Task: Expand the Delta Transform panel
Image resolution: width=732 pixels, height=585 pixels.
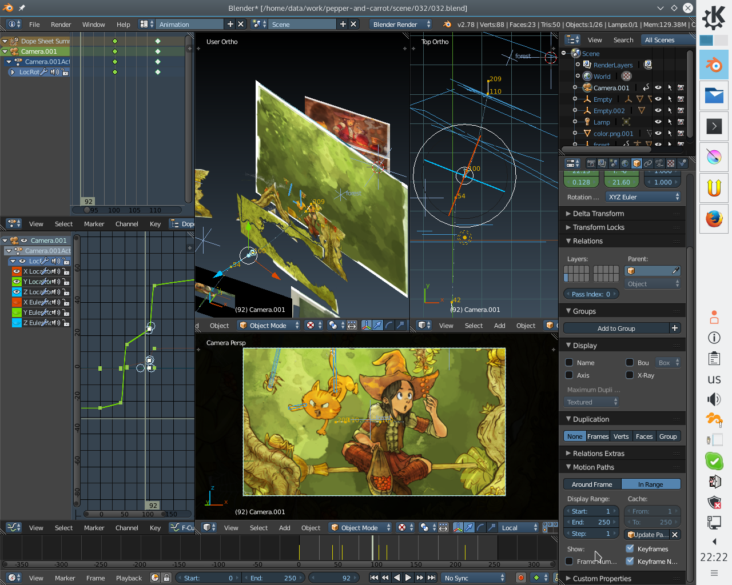Action: click(598, 214)
